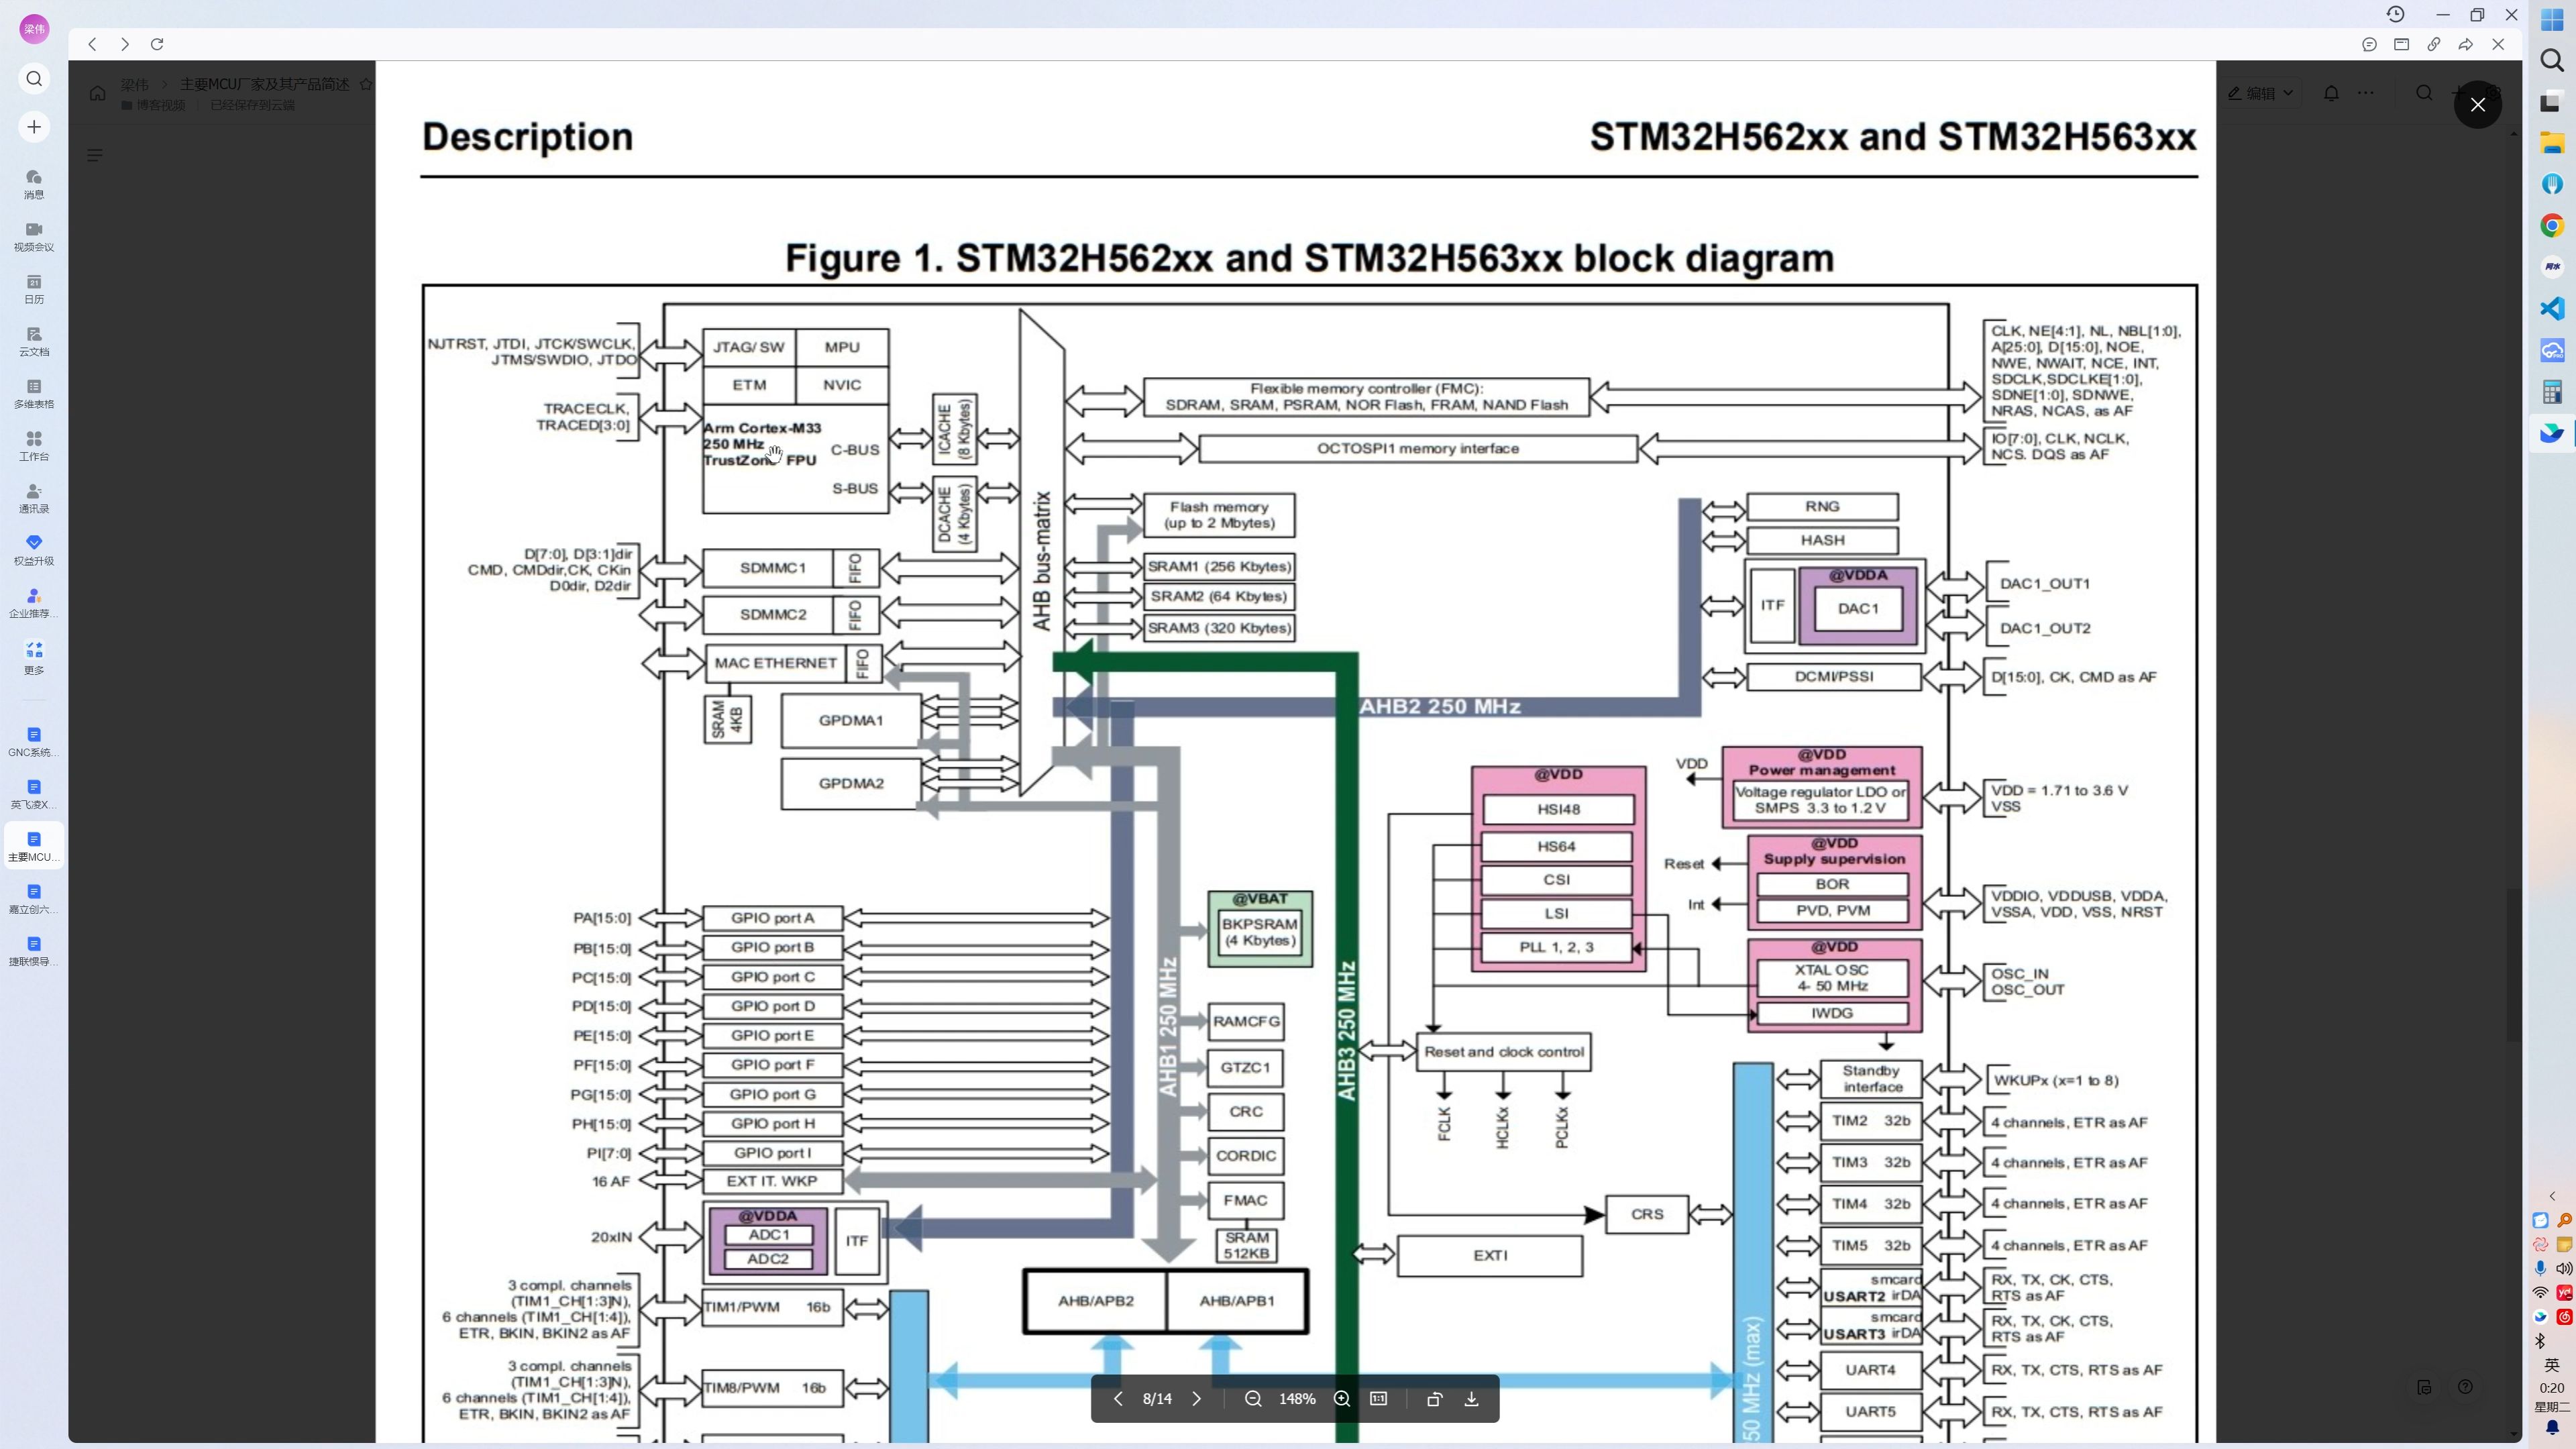
Task: Refresh the page with reload icon
Action: tap(157, 44)
